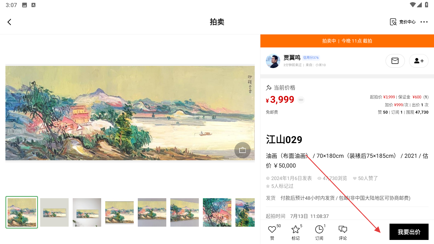
Task: Tap the link icon beside price 3,999
Action: (301, 100)
